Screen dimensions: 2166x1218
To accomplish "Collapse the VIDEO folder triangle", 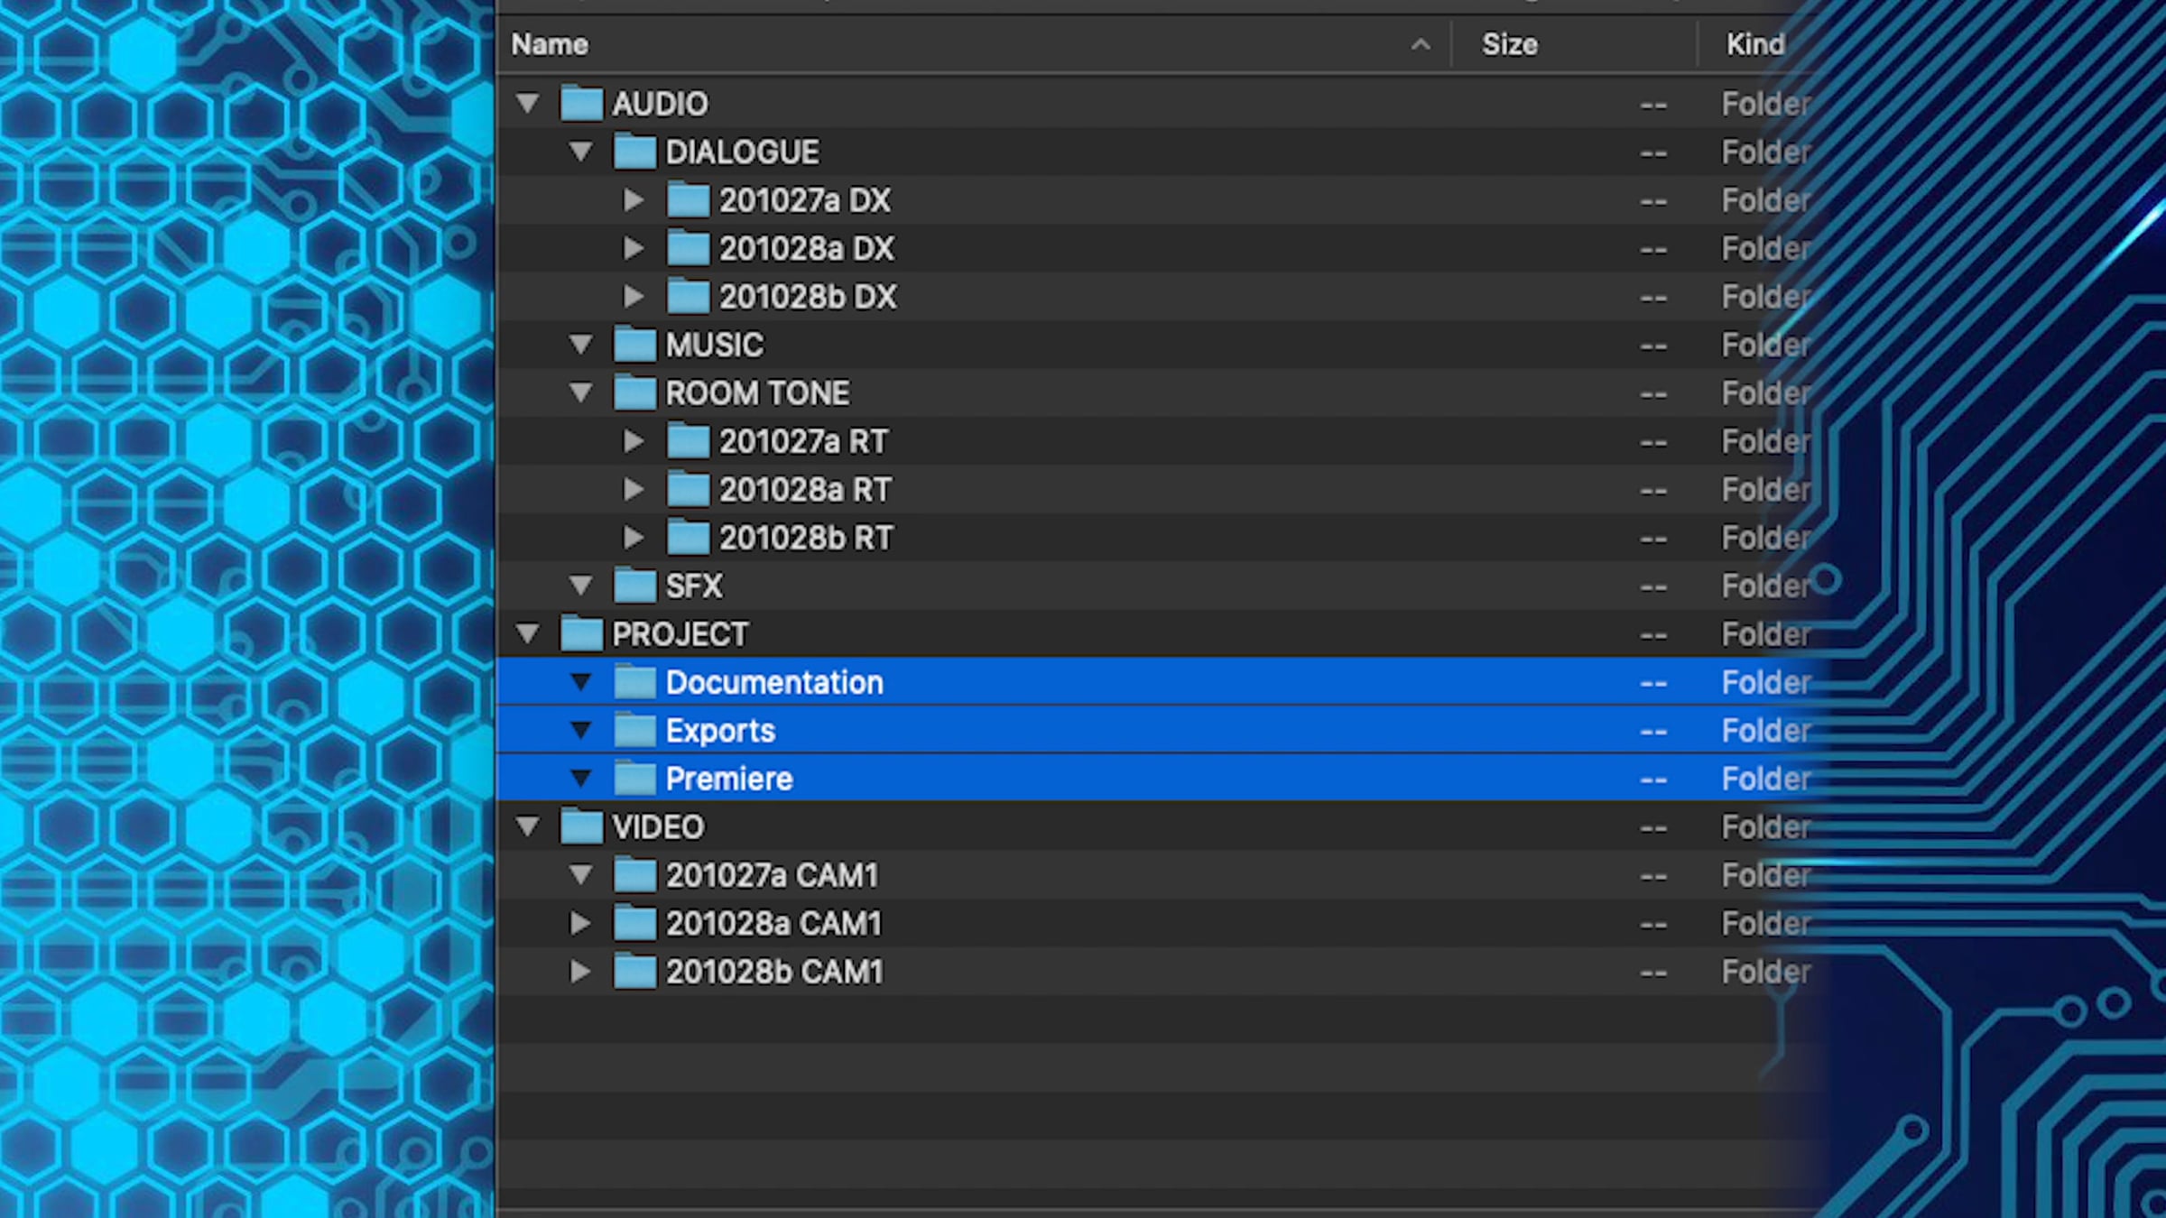I will (528, 826).
